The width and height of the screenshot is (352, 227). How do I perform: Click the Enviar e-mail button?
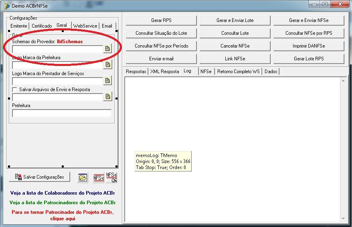161,59
